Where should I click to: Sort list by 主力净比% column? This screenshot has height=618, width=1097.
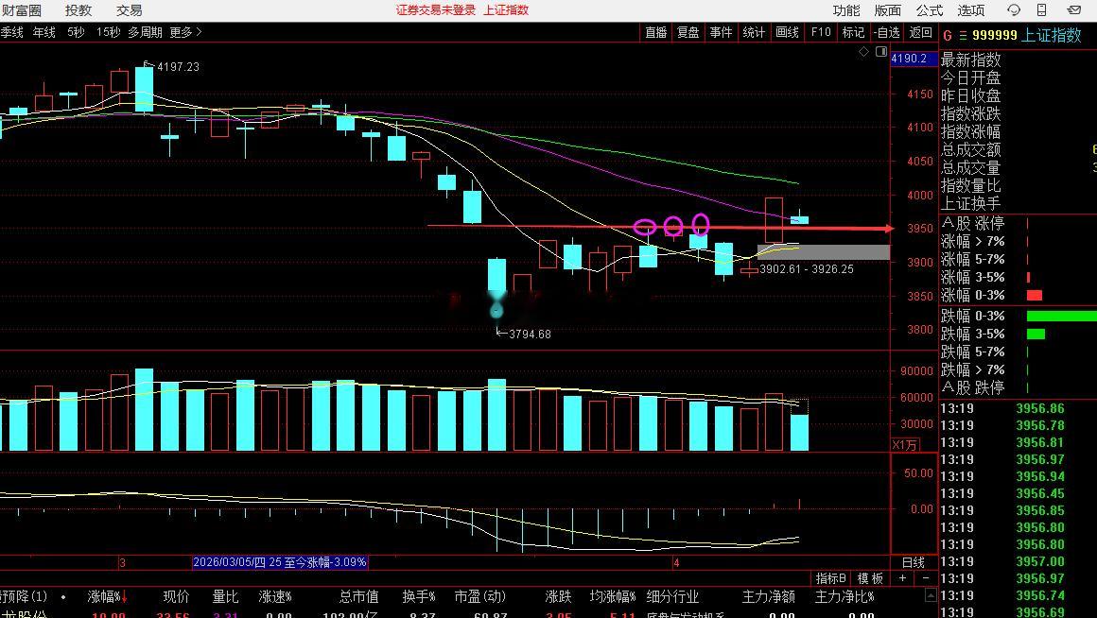pyautogui.click(x=845, y=597)
